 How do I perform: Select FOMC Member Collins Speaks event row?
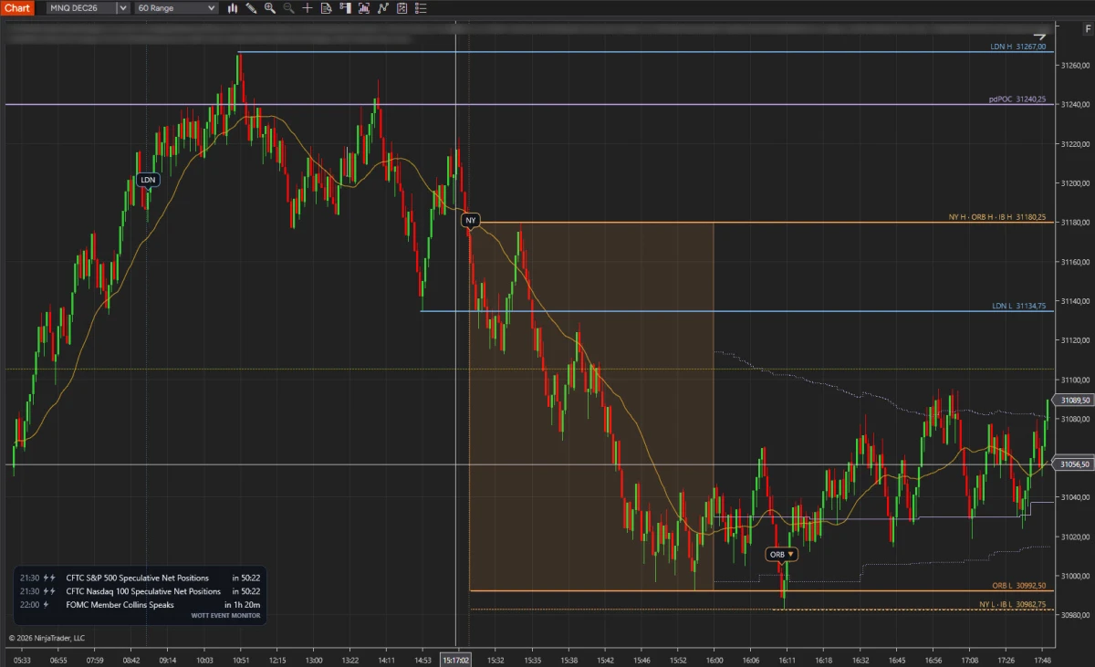click(141, 605)
